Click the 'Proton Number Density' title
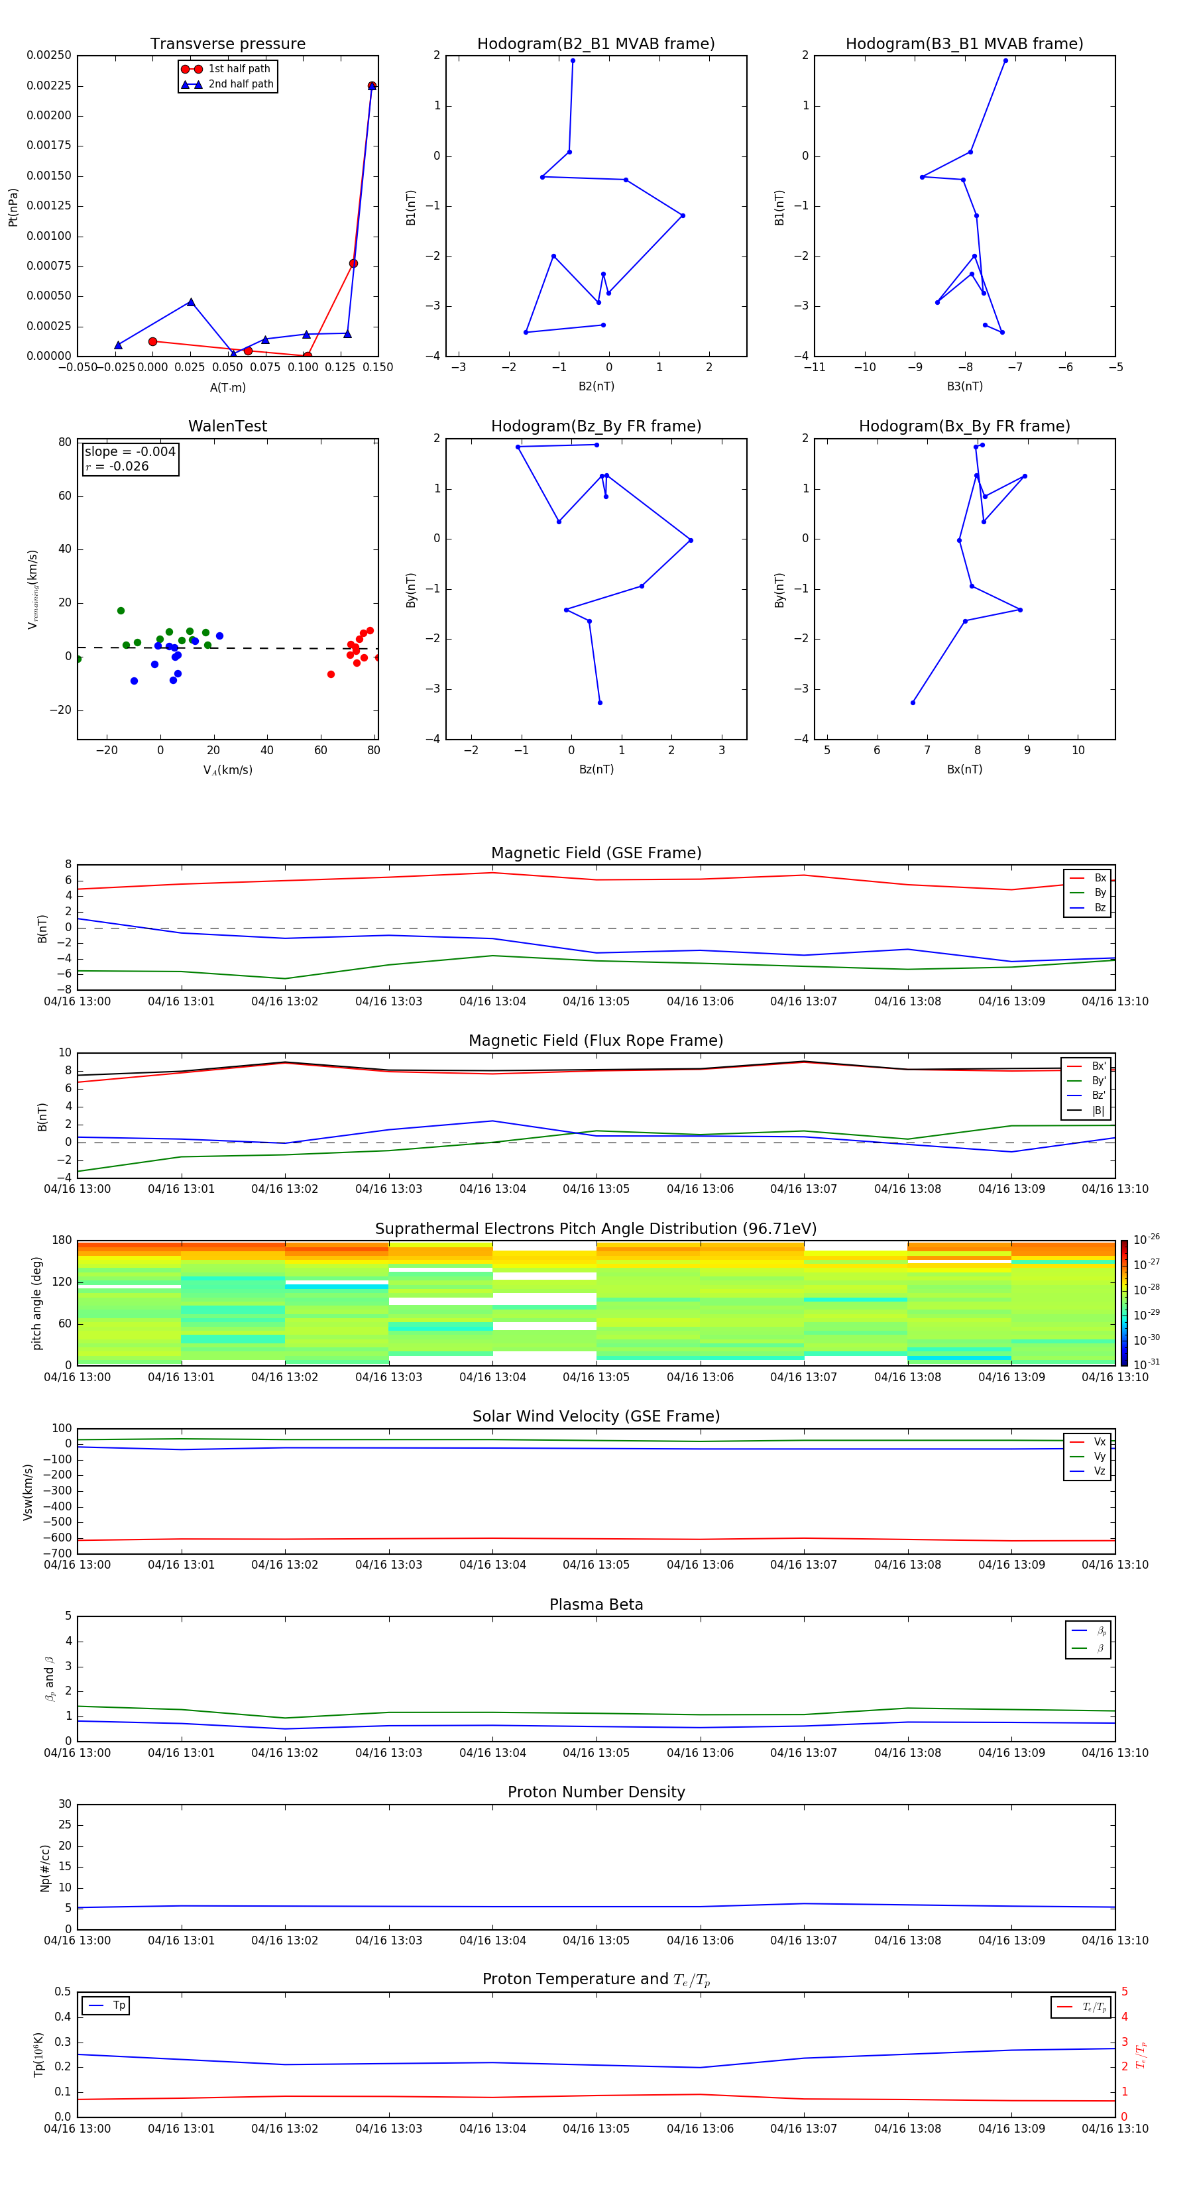 pyautogui.click(x=596, y=1792)
